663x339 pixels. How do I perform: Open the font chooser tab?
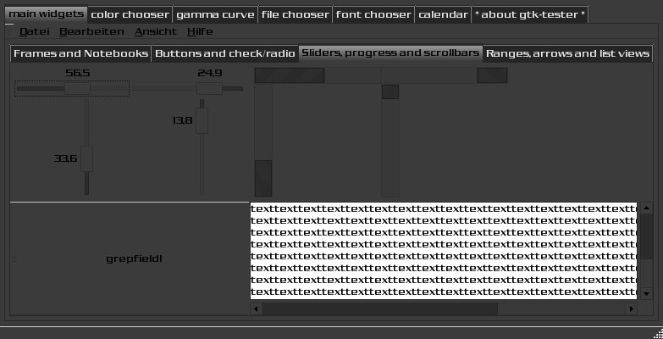click(373, 14)
